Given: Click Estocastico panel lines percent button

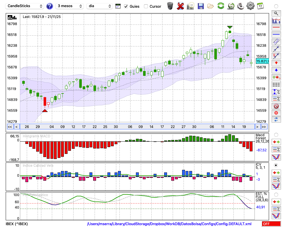Looking at the screenshot, I should [x=276, y=209].
